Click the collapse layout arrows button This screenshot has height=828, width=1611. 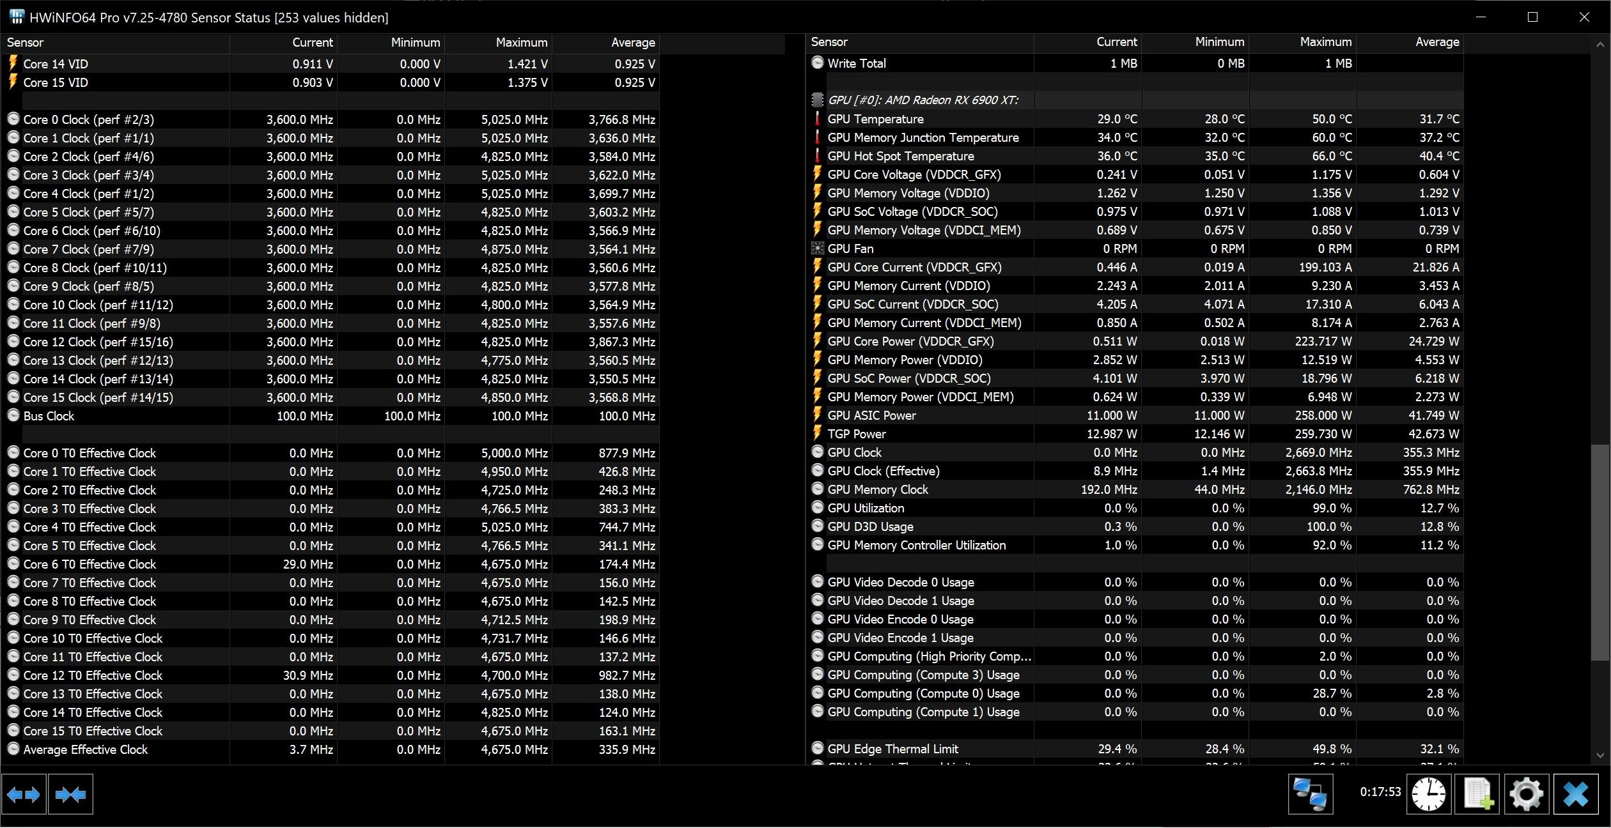[x=70, y=794]
